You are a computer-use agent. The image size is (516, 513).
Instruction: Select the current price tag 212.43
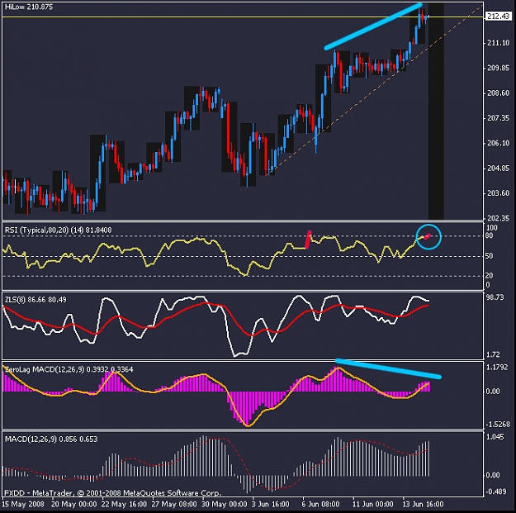pyautogui.click(x=499, y=17)
